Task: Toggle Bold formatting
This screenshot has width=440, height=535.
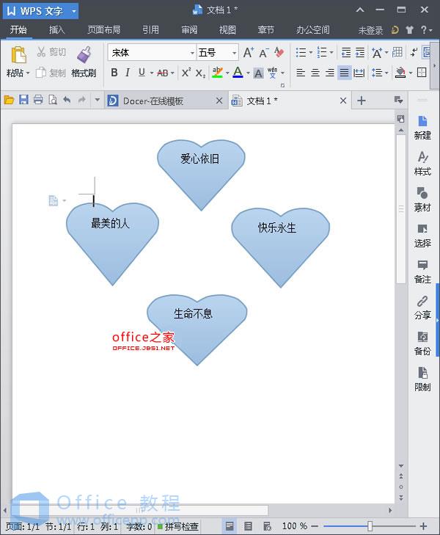Action: [114, 73]
